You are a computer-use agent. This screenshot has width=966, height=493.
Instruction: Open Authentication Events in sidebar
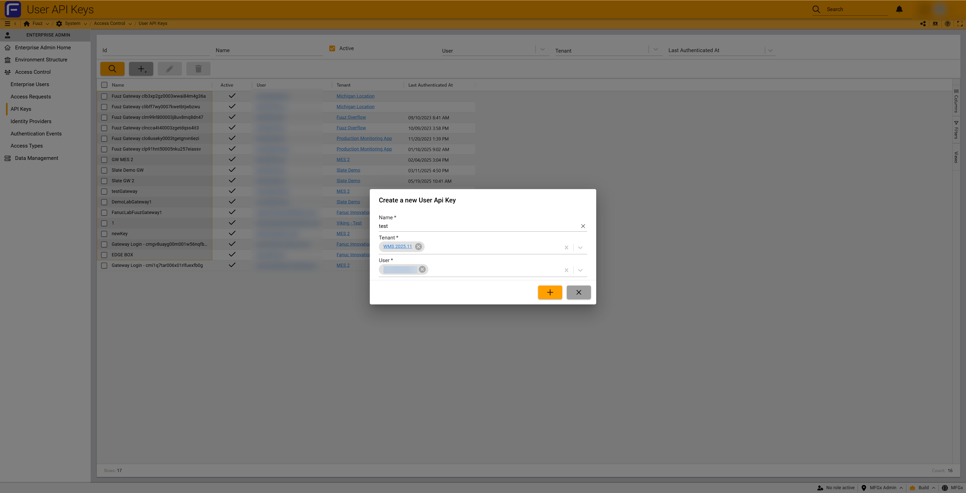point(36,134)
